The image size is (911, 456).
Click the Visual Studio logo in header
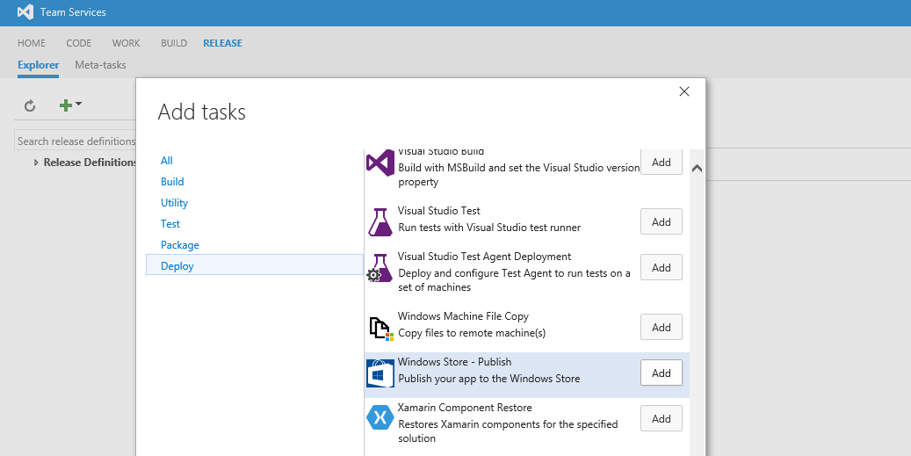click(25, 11)
